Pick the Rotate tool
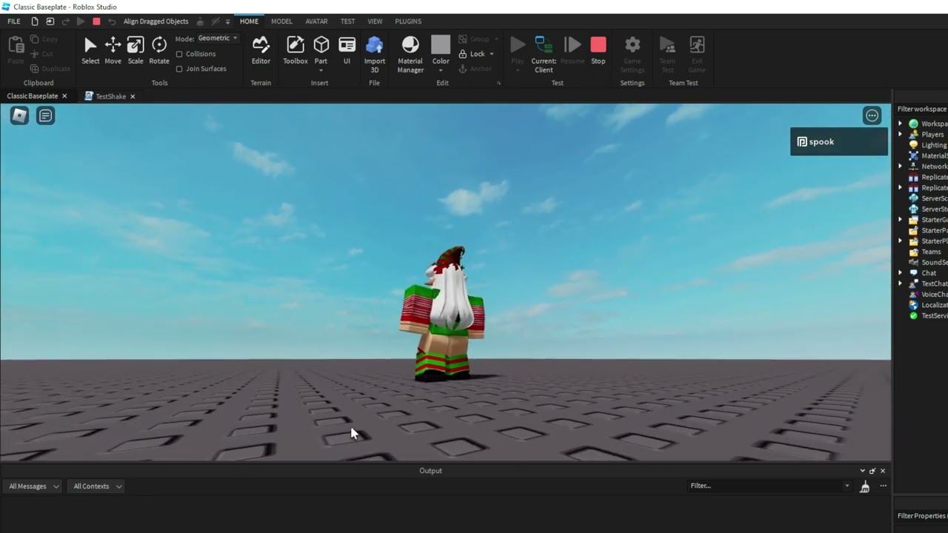This screenshot has width=948, height=533. tap(159, 50)
